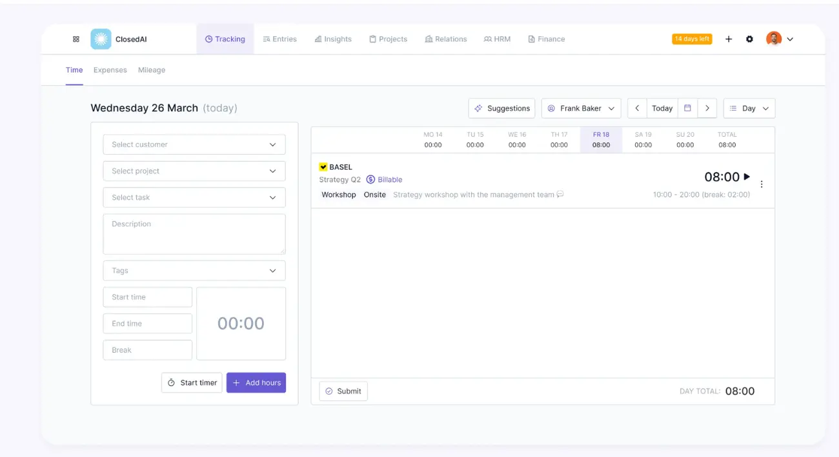Expand the Select customer dropdown

194,144
